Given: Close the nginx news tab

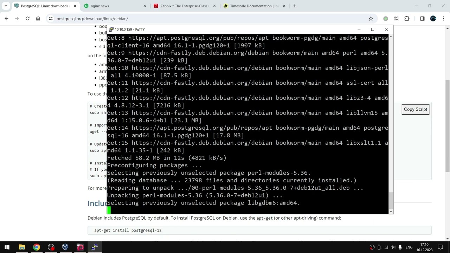Looking at the screenshot, I should pos(144,6).
